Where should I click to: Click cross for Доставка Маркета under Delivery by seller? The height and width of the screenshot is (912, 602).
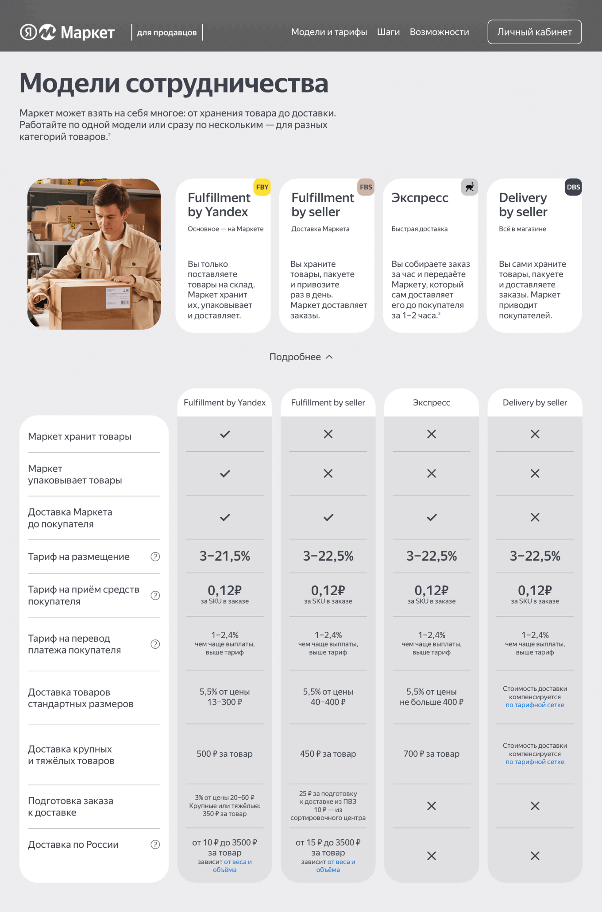click(535, 517)
